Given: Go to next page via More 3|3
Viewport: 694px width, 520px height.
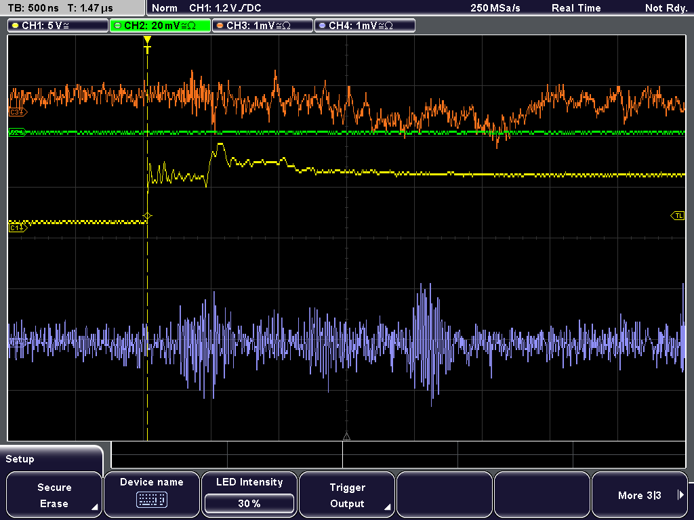Looking at the screenshot, I should [x=640, y=495].
